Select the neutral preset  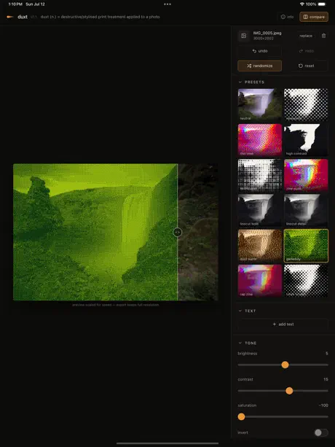pyautogui.click(x=260, y=104)
